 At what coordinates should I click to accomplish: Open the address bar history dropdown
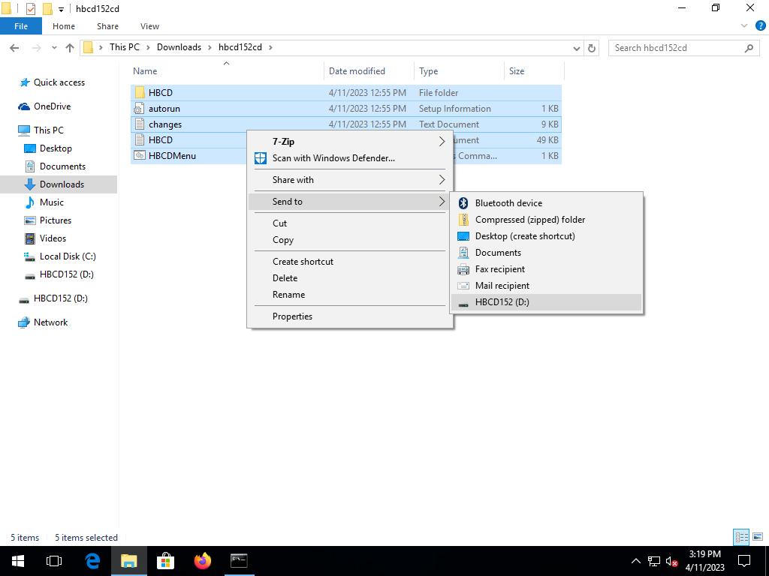pos(576,48)
